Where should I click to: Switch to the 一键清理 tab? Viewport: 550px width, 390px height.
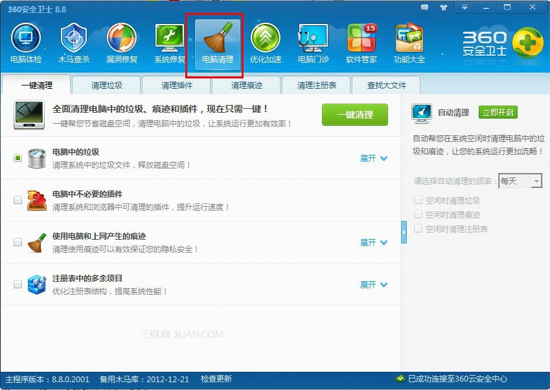pos(36,85)
